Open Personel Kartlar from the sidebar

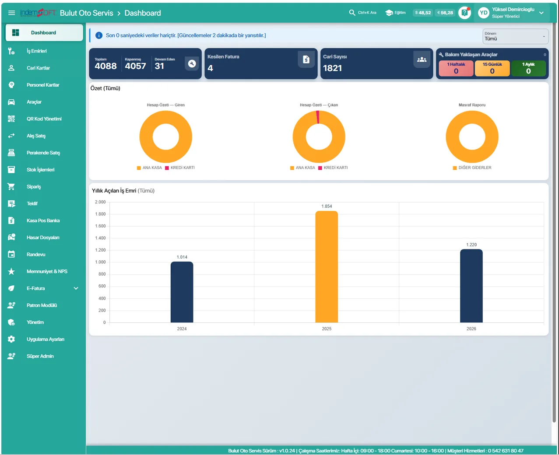point(44,85)
